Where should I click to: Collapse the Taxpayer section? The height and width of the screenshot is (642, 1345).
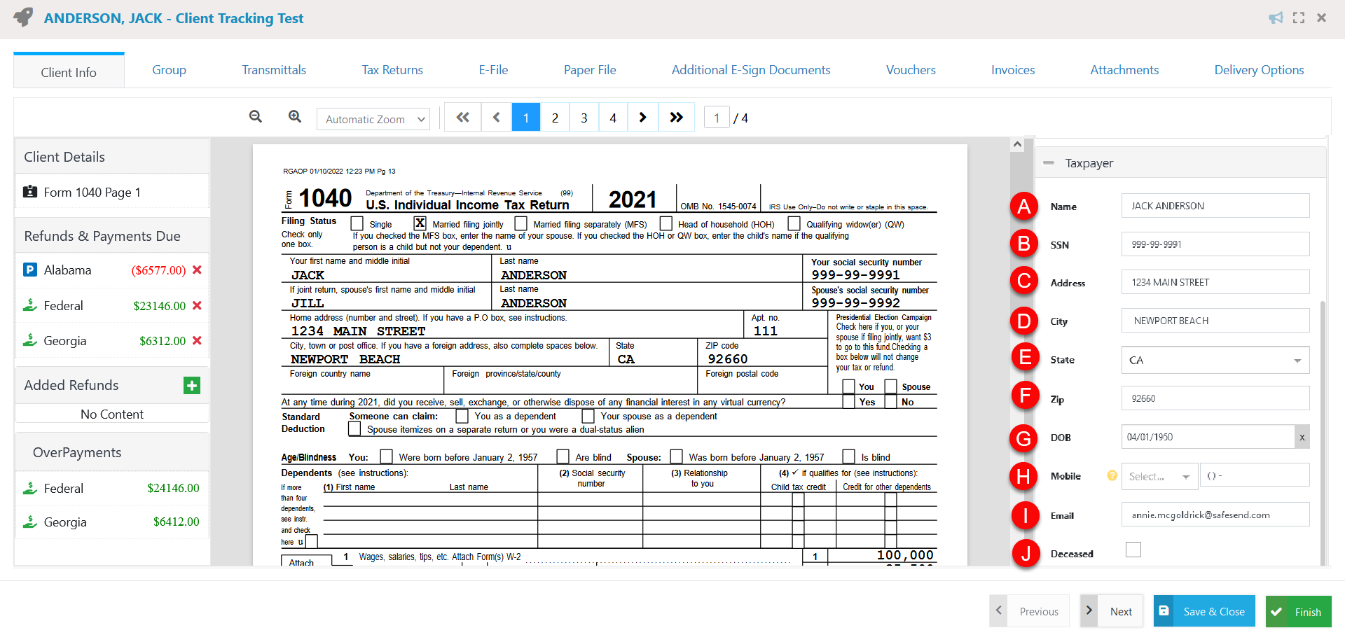[x=1049, y=163]
